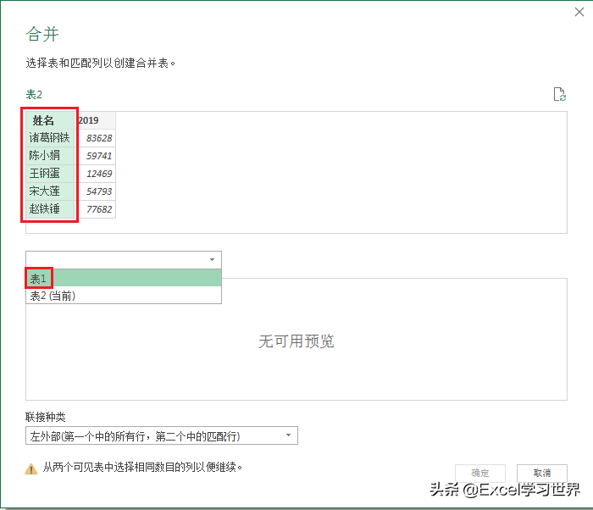Click the cell 宋大莲
This screenshot has height=510, width=593.
[x=50, y=191]
